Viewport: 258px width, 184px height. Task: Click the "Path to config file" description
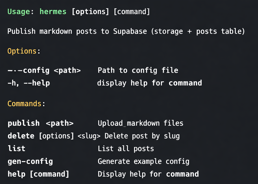138,70
